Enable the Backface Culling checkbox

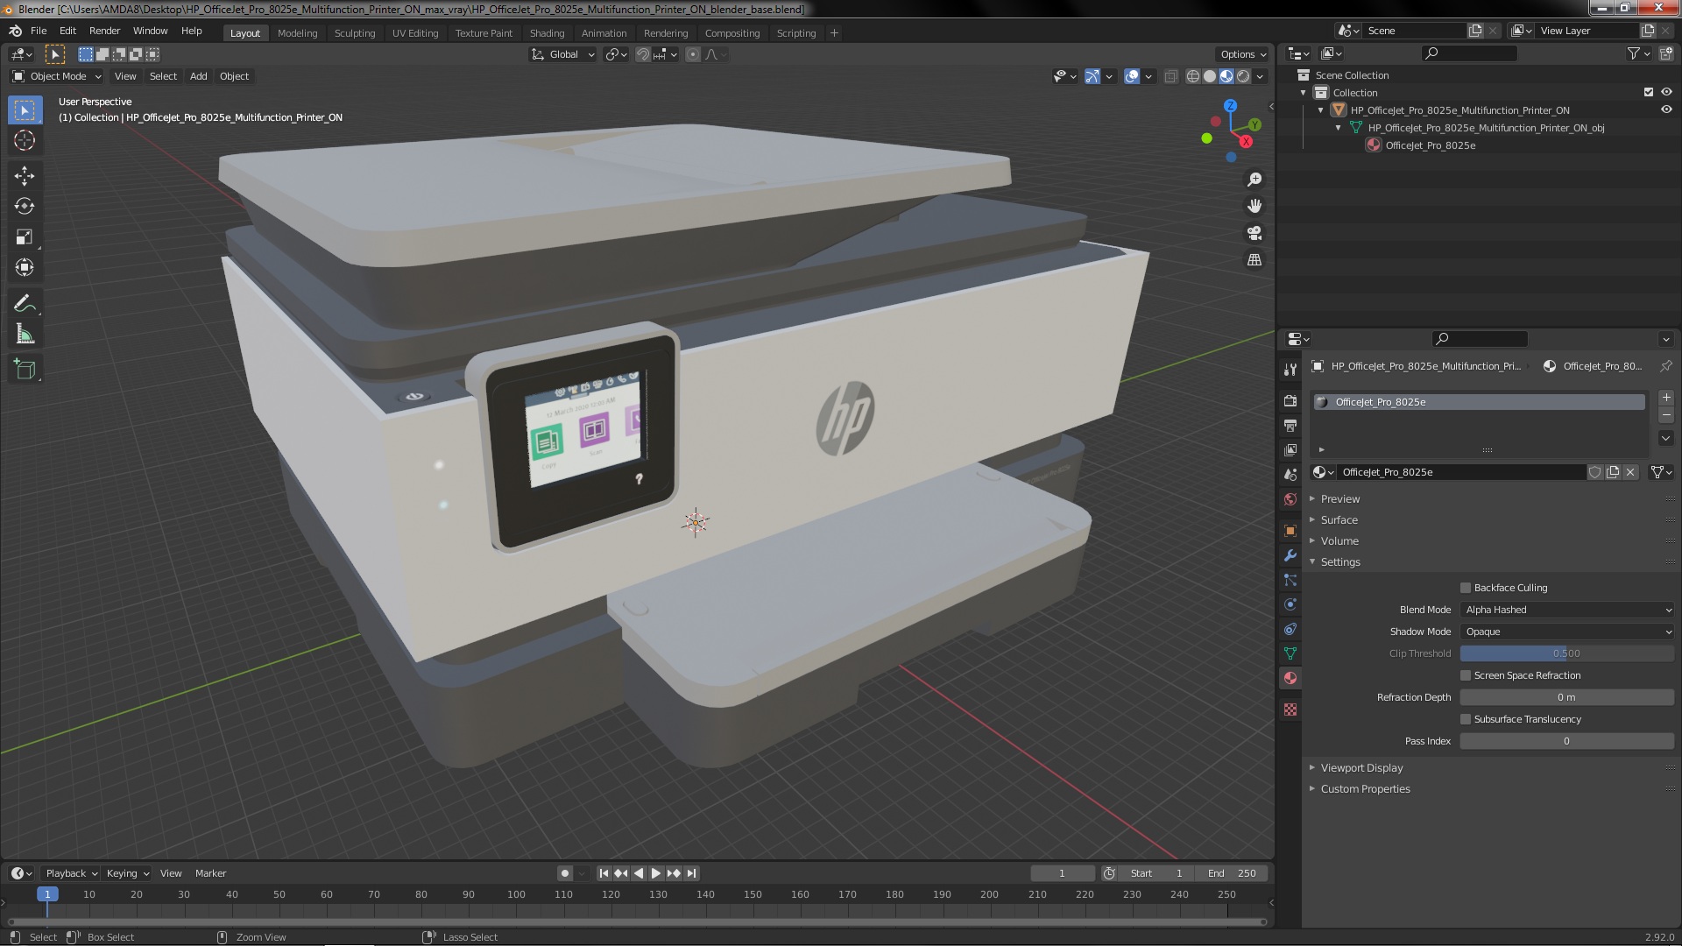[1466, 588]
